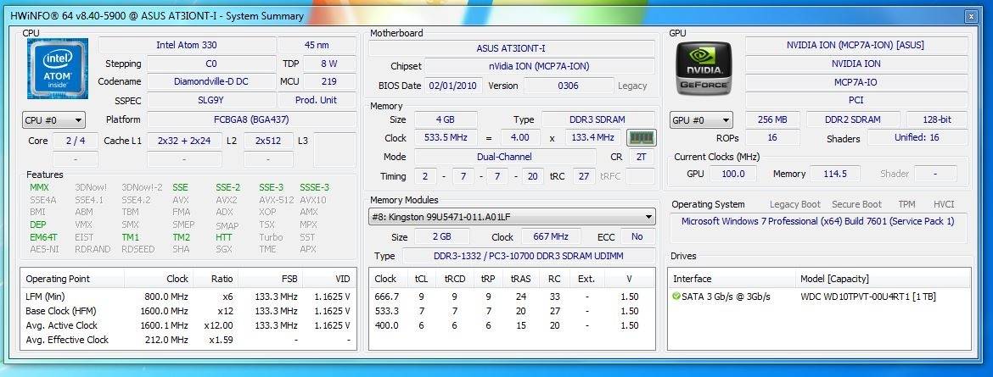Select the 400.0 clock timing row
Image resolution: width=993 pixels, height=377 pixels.
point(512,325)
